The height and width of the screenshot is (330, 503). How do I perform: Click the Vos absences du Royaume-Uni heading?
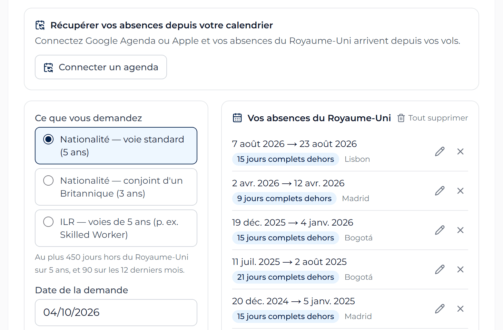[x=319, y=118]
